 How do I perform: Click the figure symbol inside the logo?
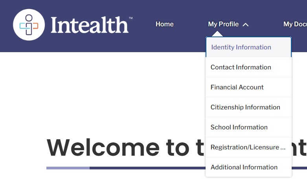[29, 25]
